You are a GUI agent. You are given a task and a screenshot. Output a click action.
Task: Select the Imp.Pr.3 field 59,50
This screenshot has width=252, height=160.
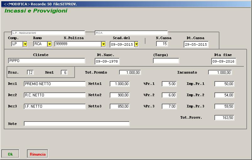(x=224, y=106)
